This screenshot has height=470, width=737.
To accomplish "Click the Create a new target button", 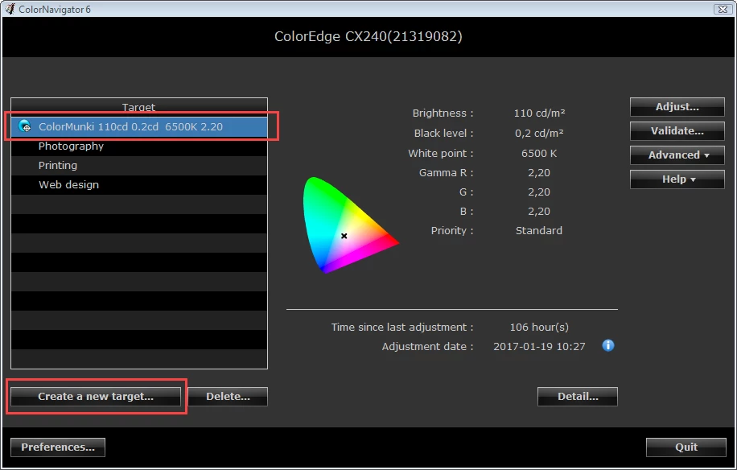I will coord(96,397).
